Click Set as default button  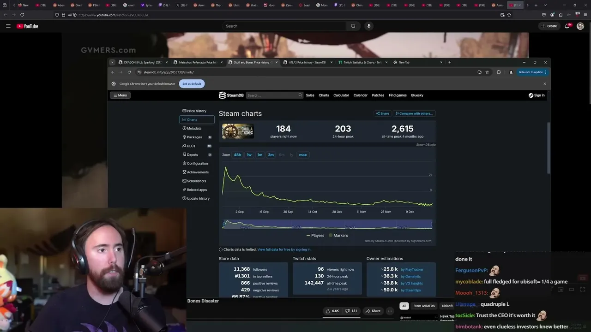click(192, 84)
